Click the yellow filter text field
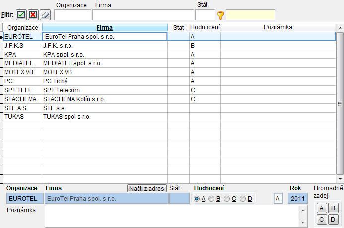 [251, 15]
